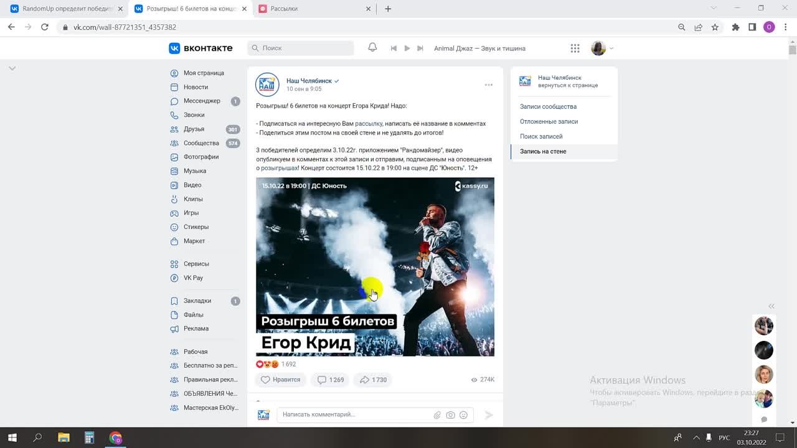Image resolution: width=797 pixels, height=448 pixels.
Task: Open the post's three-dot options menu
Action: [x=489, y=85]
